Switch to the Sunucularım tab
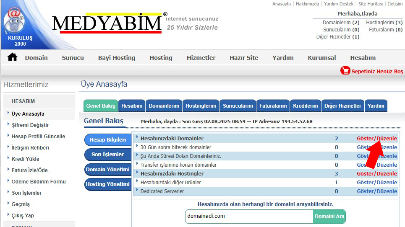The image size is (405, 227). [x=238, y=106]
